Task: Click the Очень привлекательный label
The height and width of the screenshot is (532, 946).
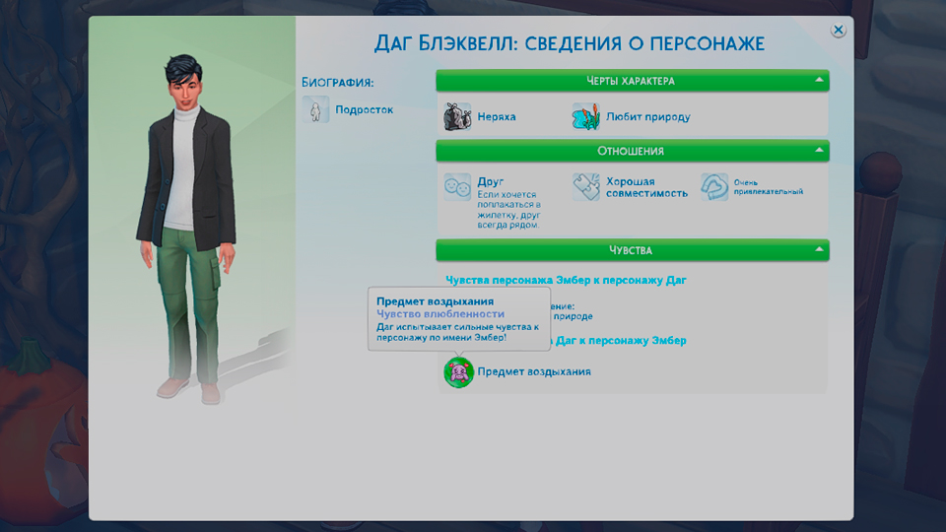Action: pos(768,187)
